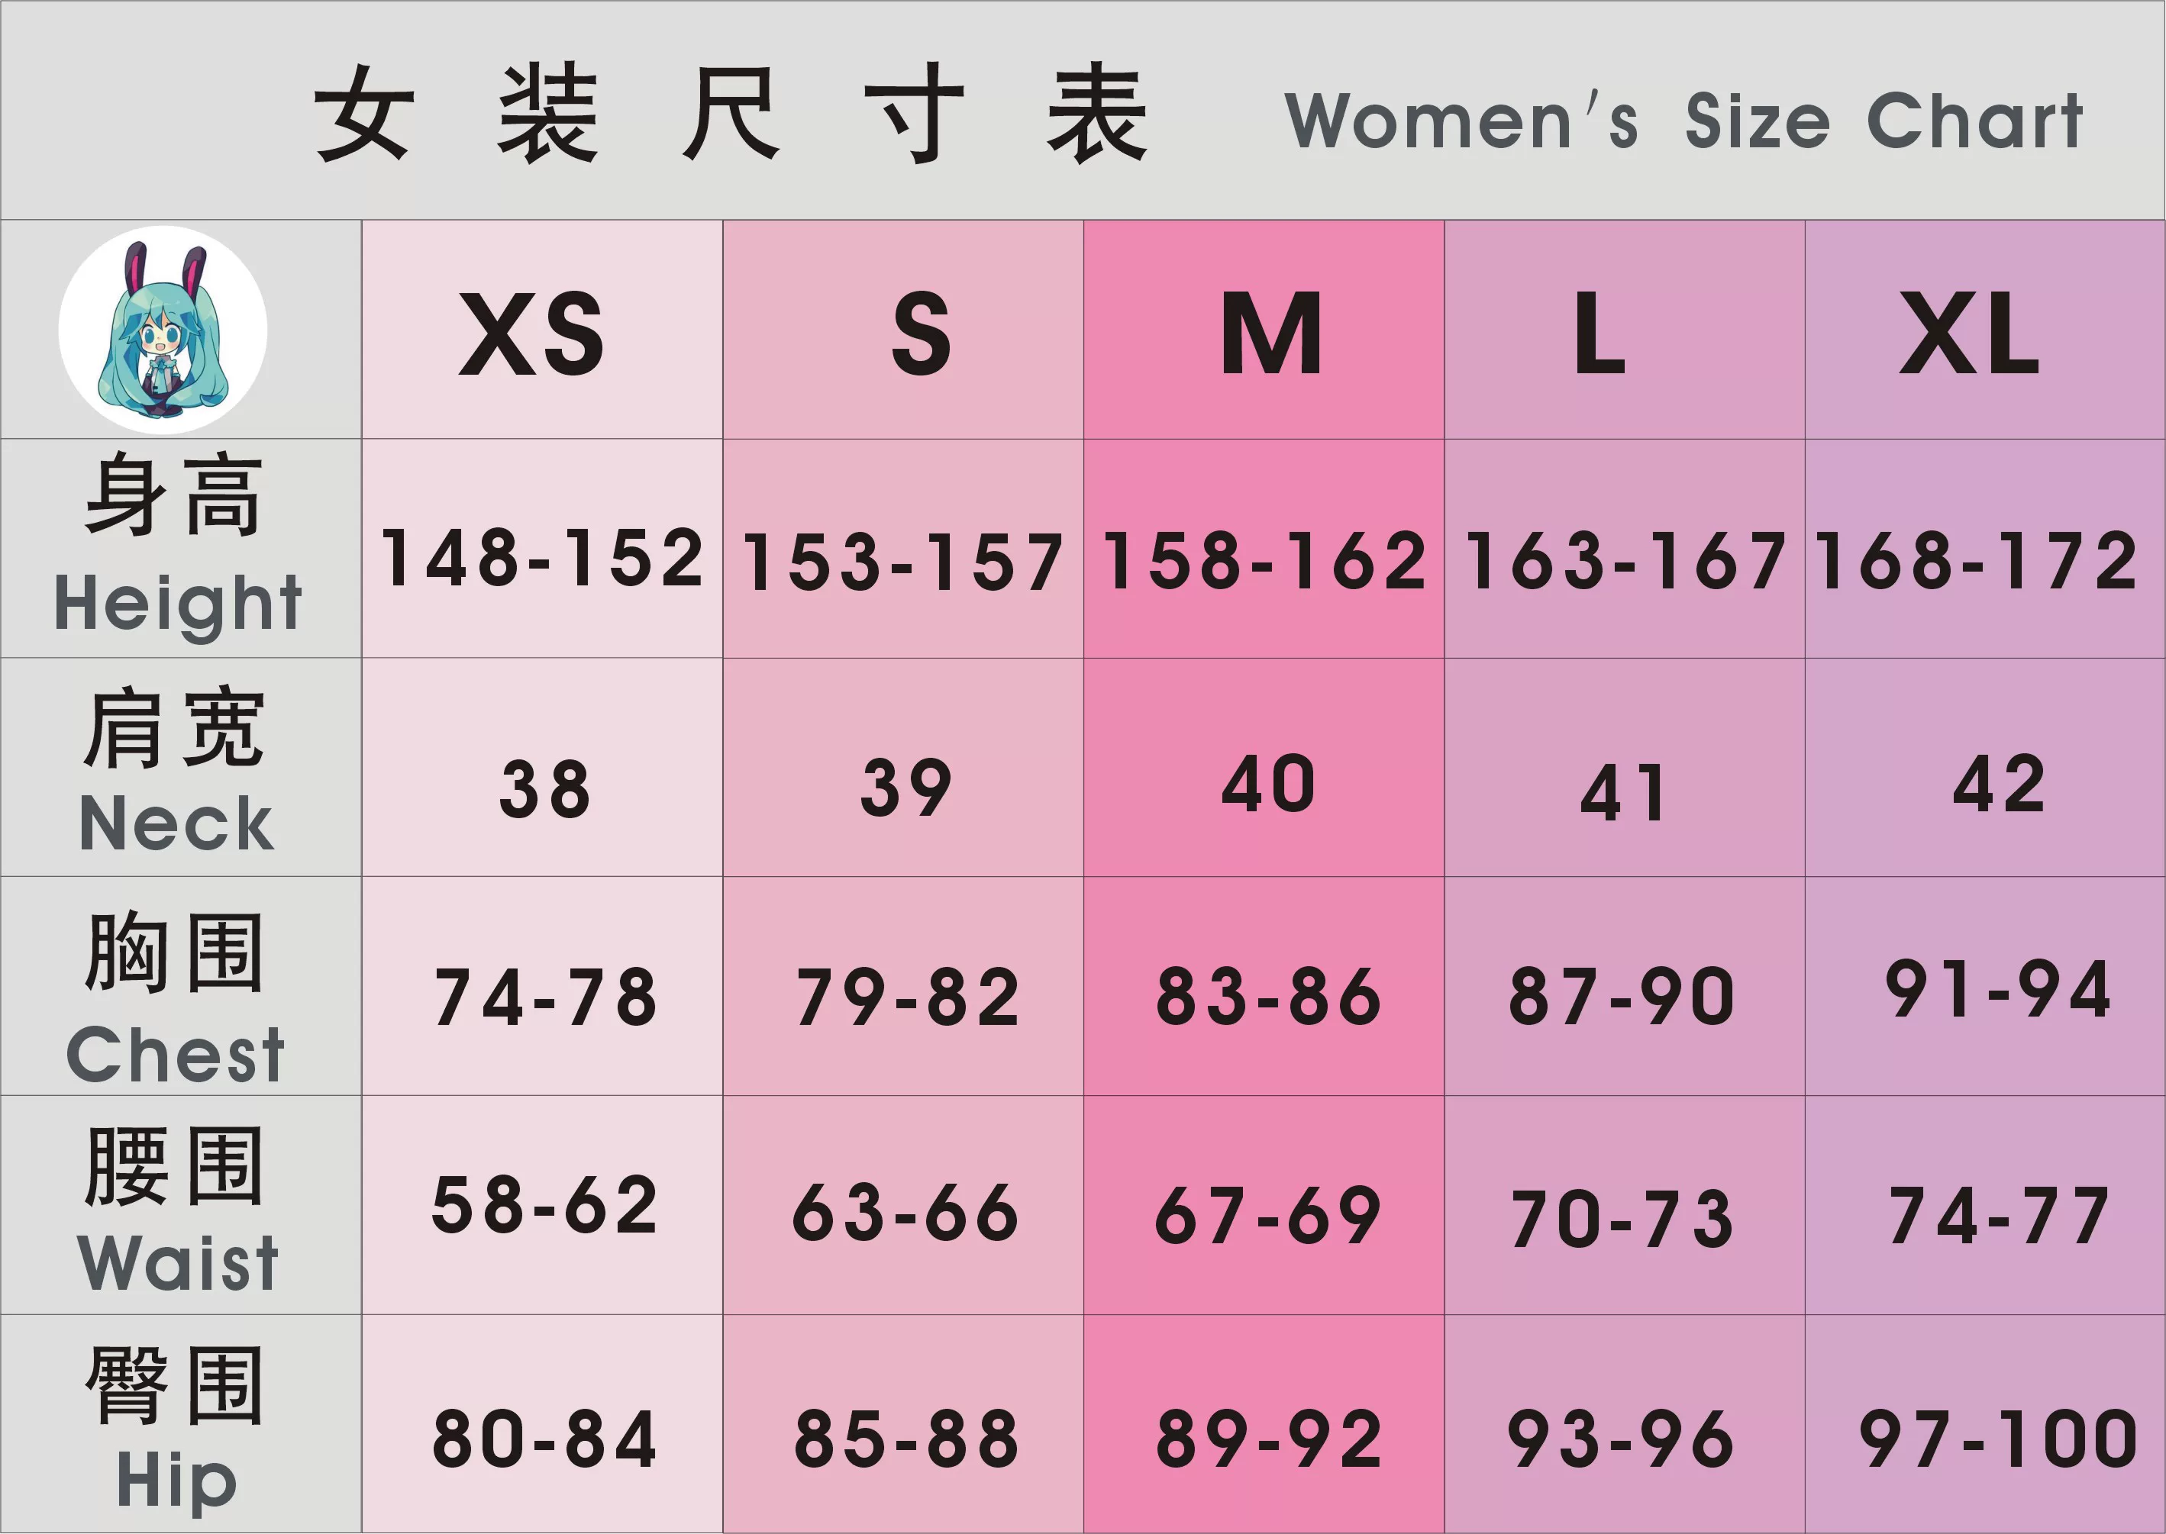Select the M size column header

[1271, 334]
